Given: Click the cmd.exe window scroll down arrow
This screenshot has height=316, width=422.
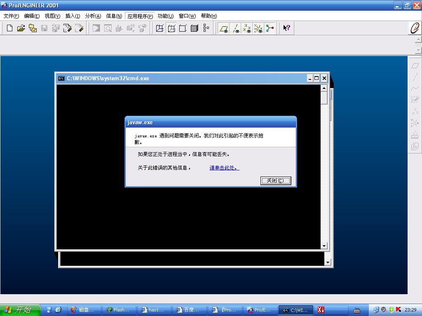Looking at the screenshot, I should [324, 246].
